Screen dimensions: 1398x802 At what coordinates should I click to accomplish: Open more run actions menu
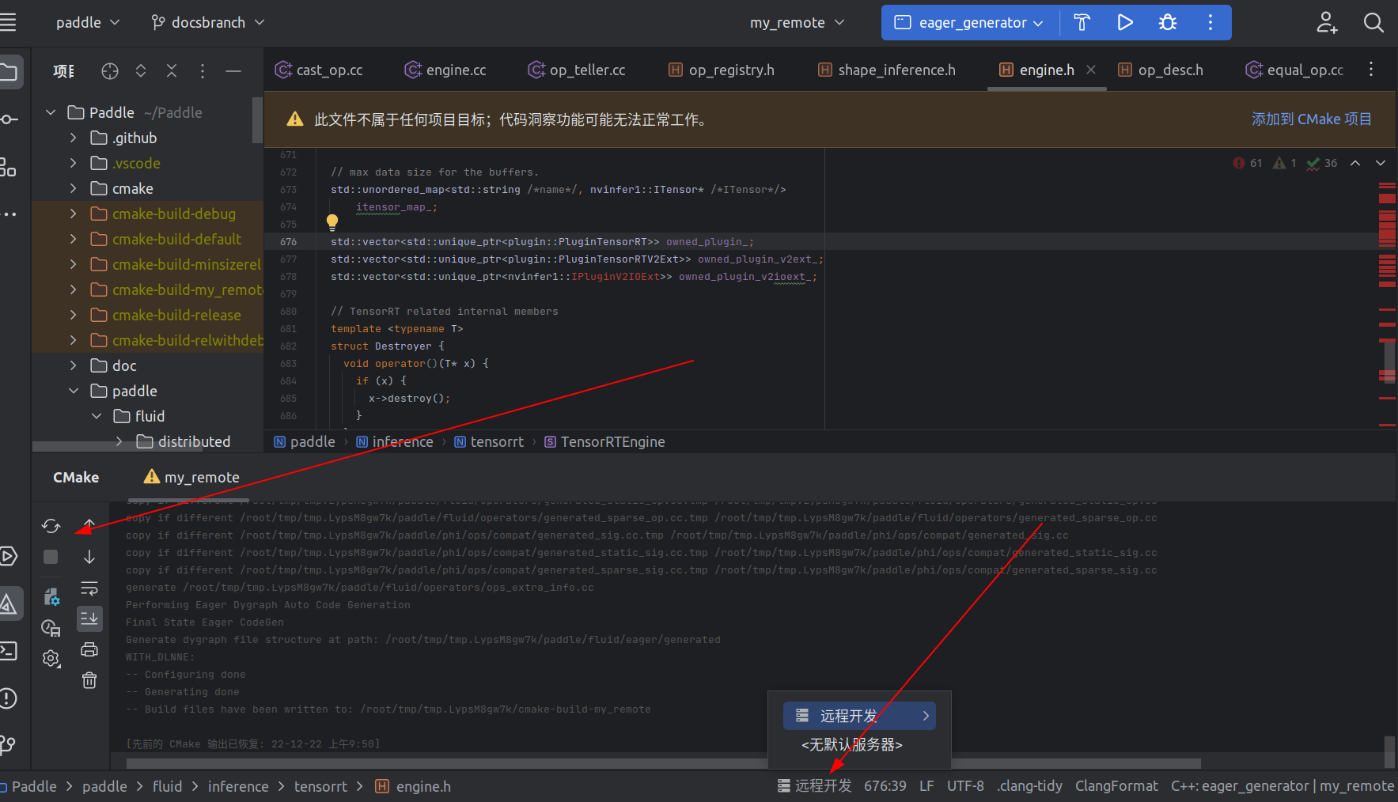1210,22
